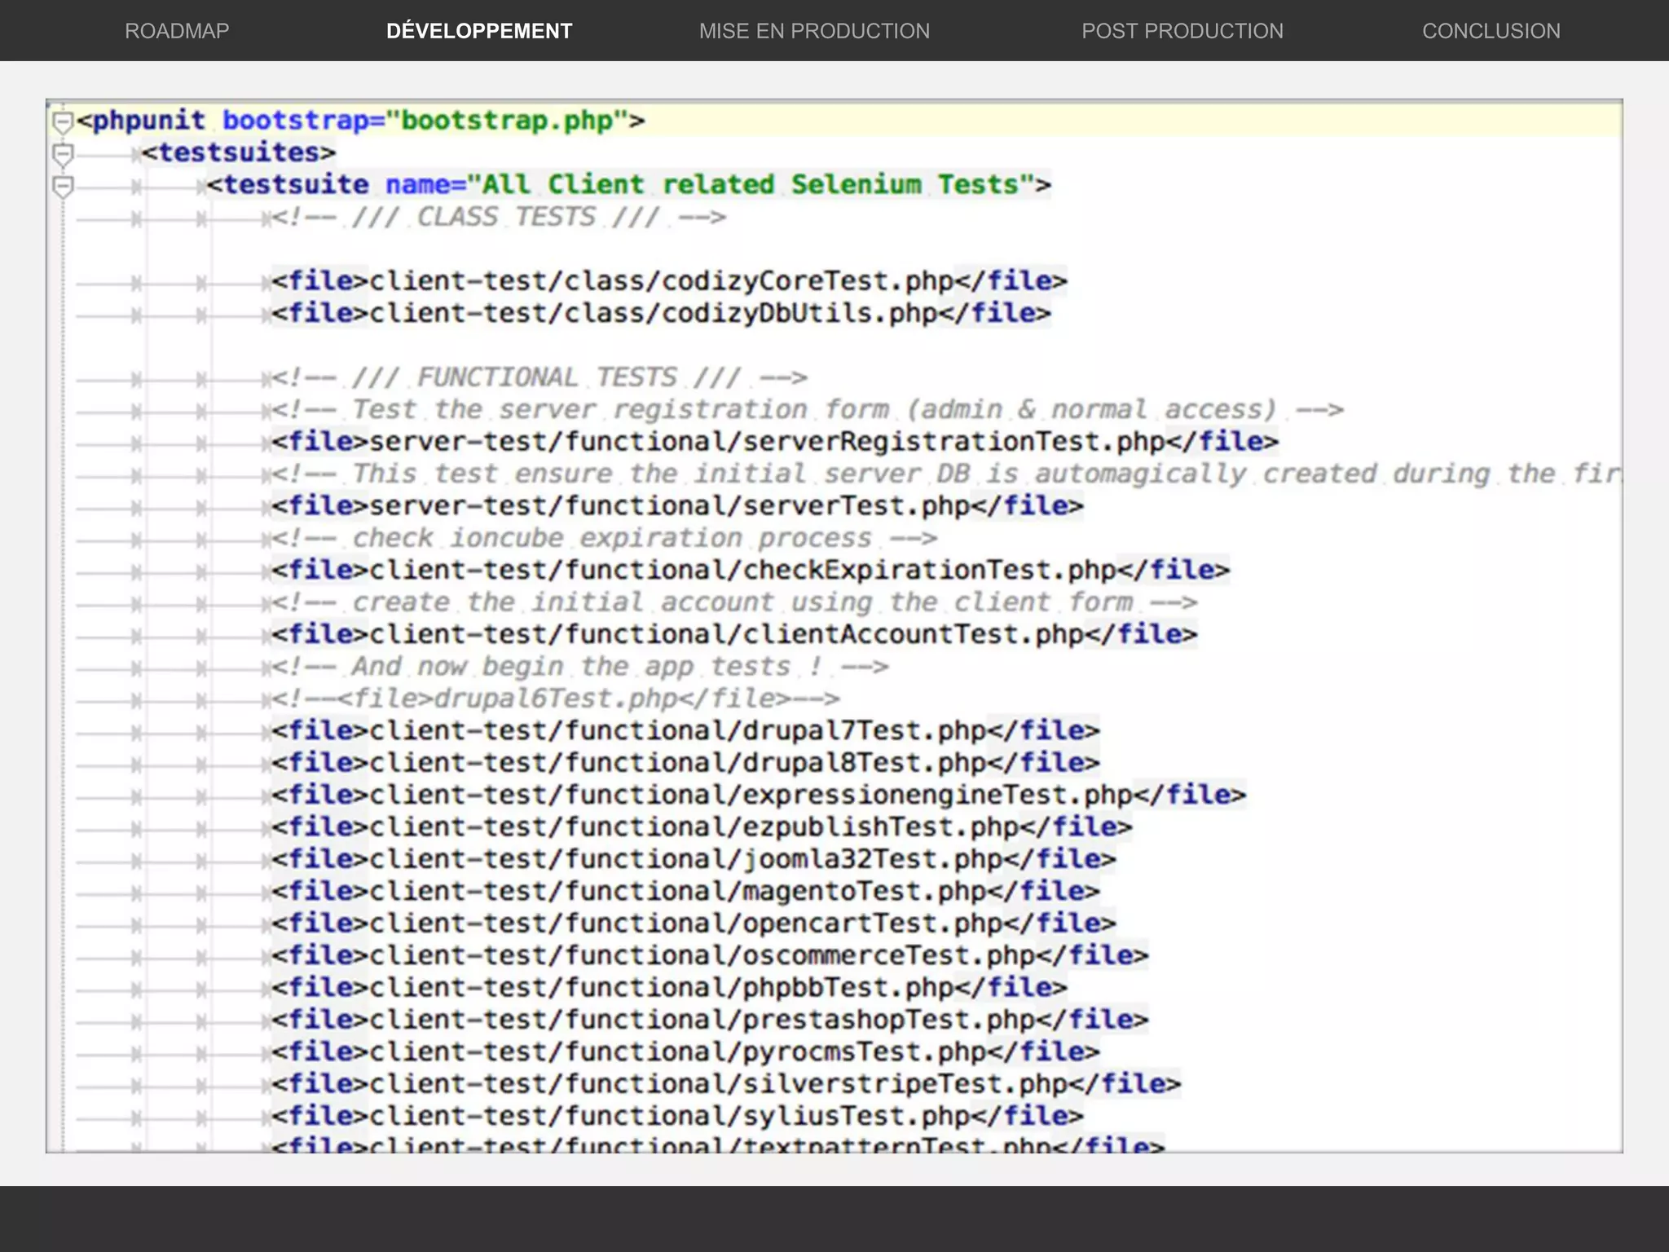Jump to the CONCLUSION tab
Screen dimensions: 1669x1252
1491,31
